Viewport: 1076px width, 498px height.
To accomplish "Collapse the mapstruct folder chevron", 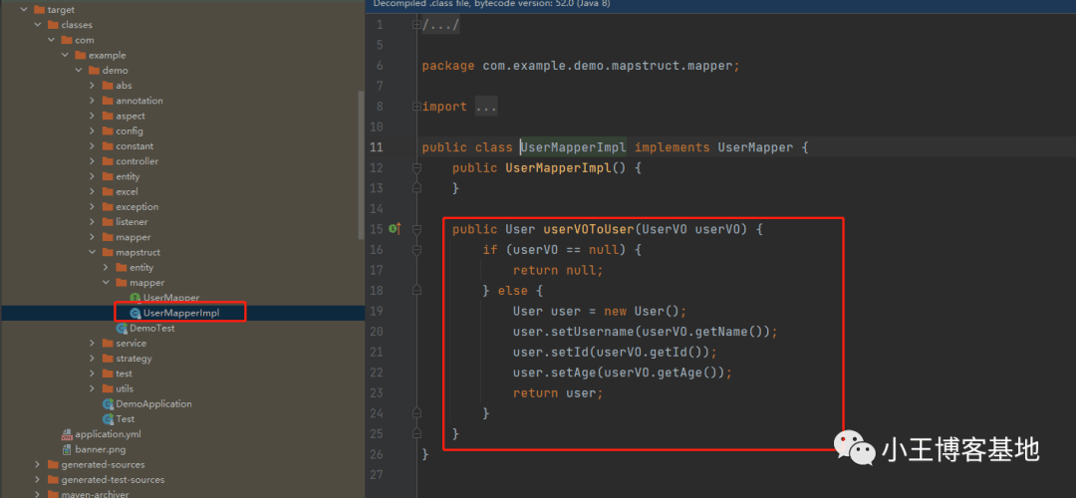I will pyautogui.click(x=93, y=252).
